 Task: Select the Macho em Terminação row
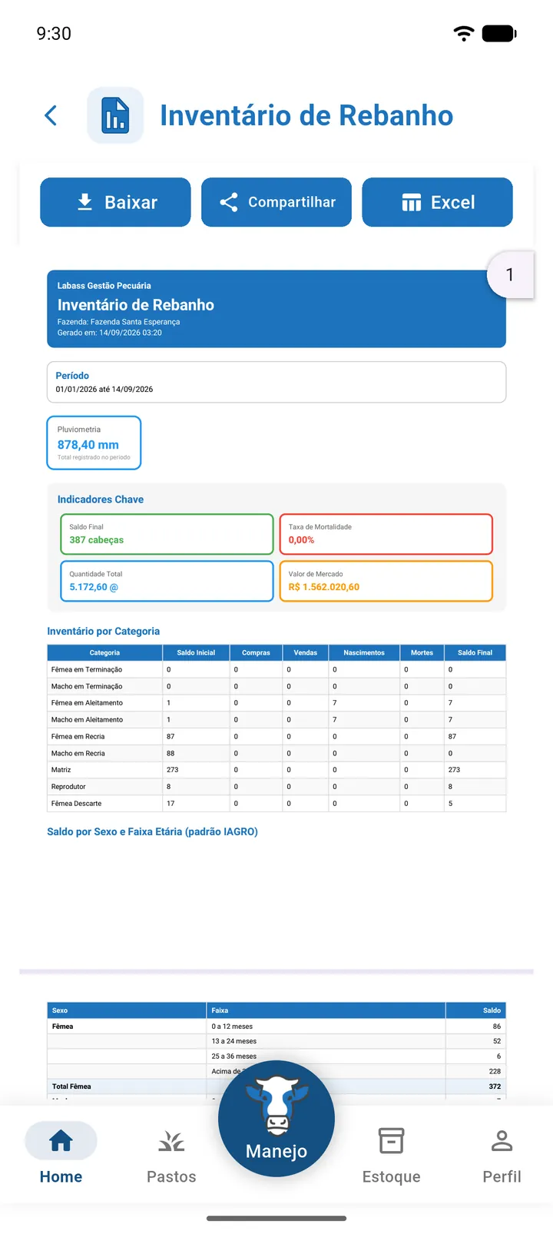[x=276, y=686]
